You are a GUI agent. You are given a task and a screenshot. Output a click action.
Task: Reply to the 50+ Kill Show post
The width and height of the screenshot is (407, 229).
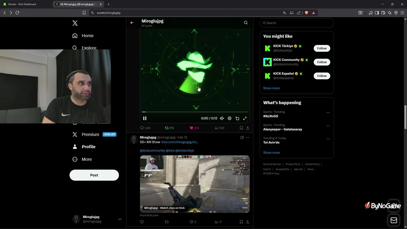[x=142, y=222]
